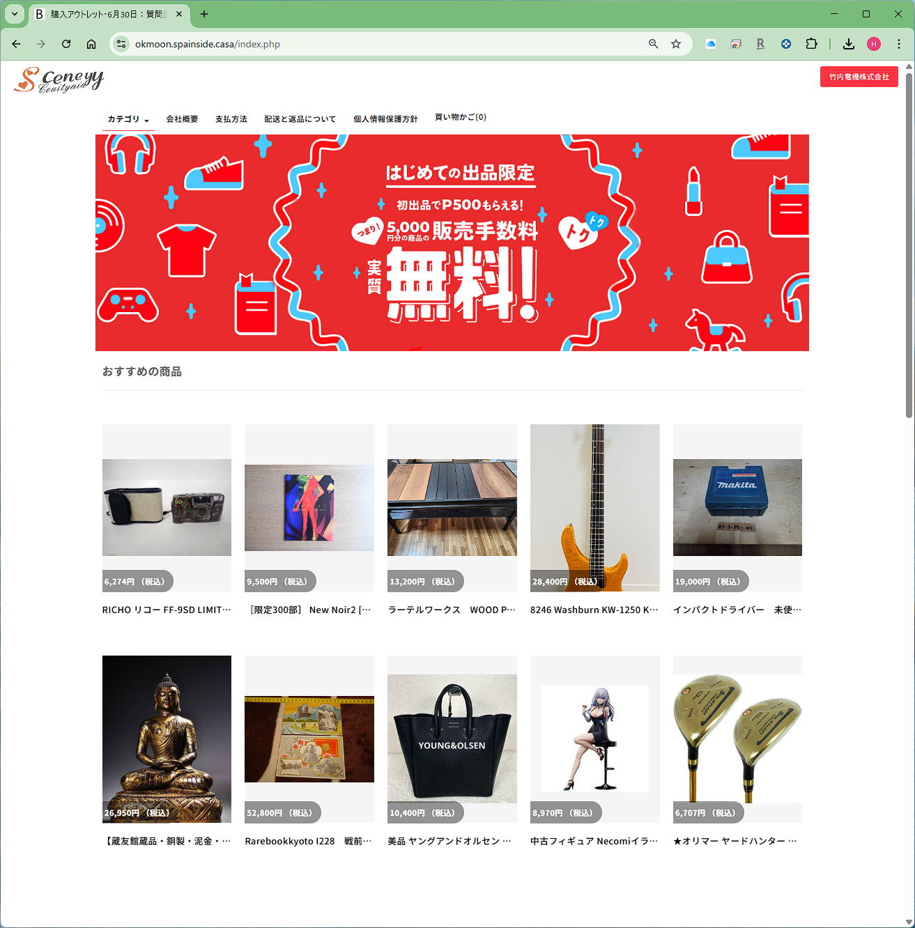Open the user profile avatar menu

(874, 44)
